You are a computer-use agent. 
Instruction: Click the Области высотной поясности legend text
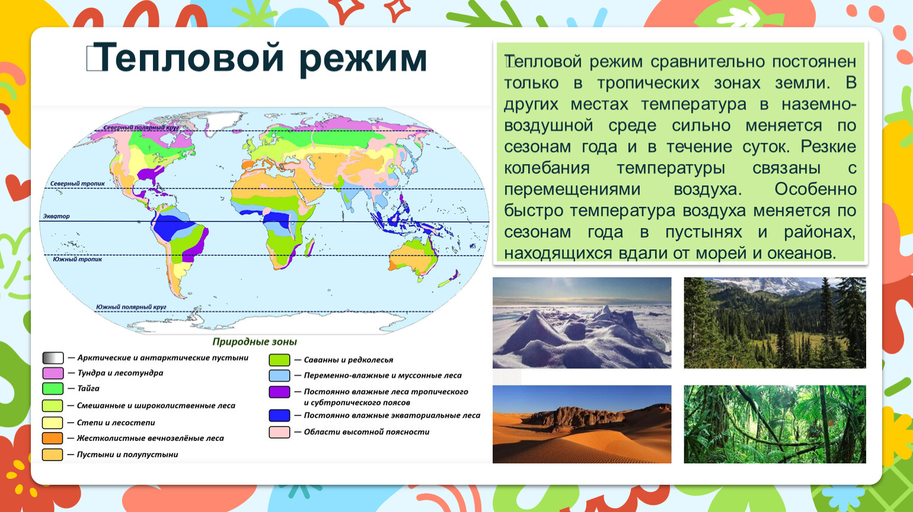[x=366, y=432]
